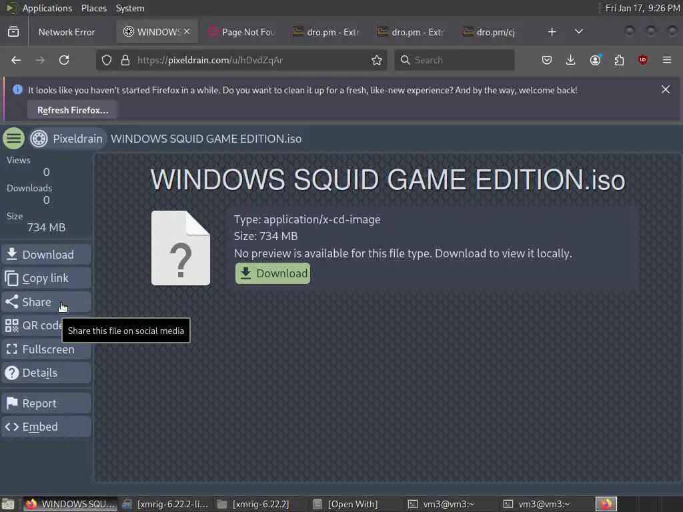Go to Pixeldrain home via logo
Viewport: 683px width, 512px height.
[67, 139]
